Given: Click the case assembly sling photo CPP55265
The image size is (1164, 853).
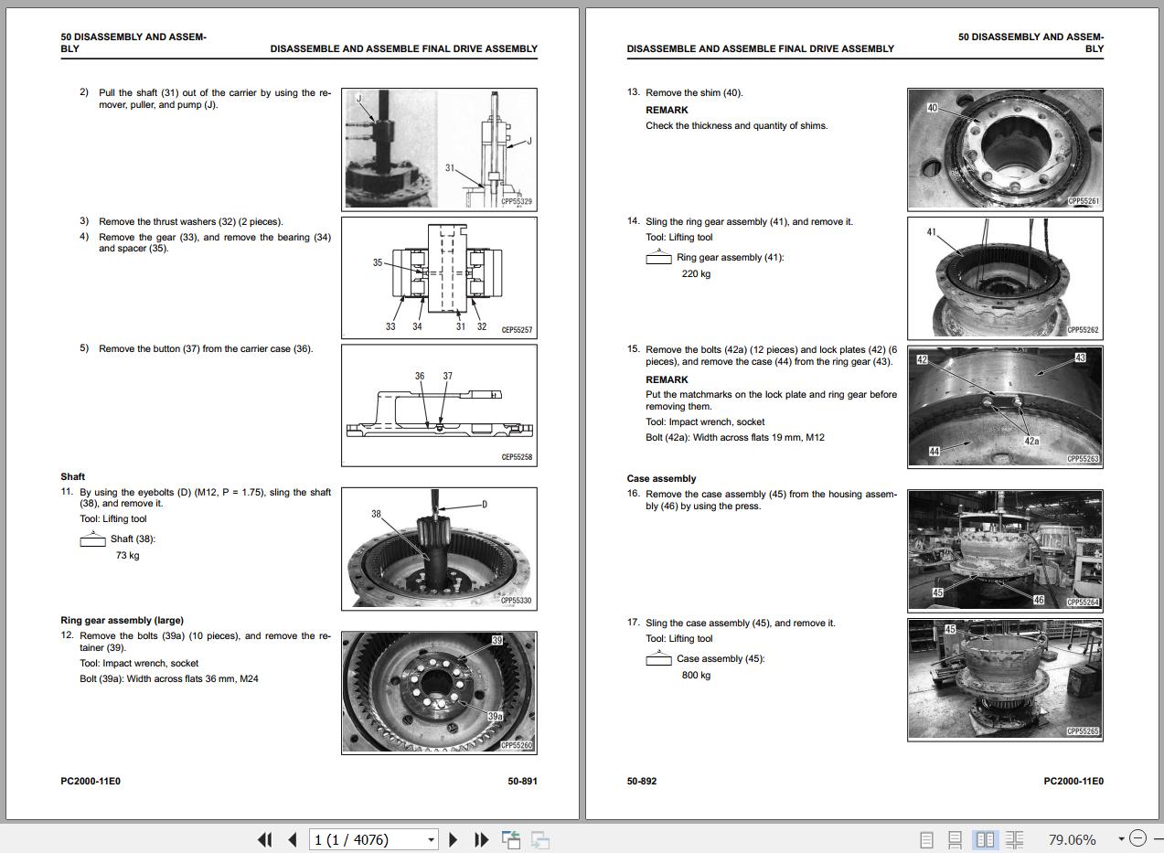Looking at the screenshot, I should 1005,679.
